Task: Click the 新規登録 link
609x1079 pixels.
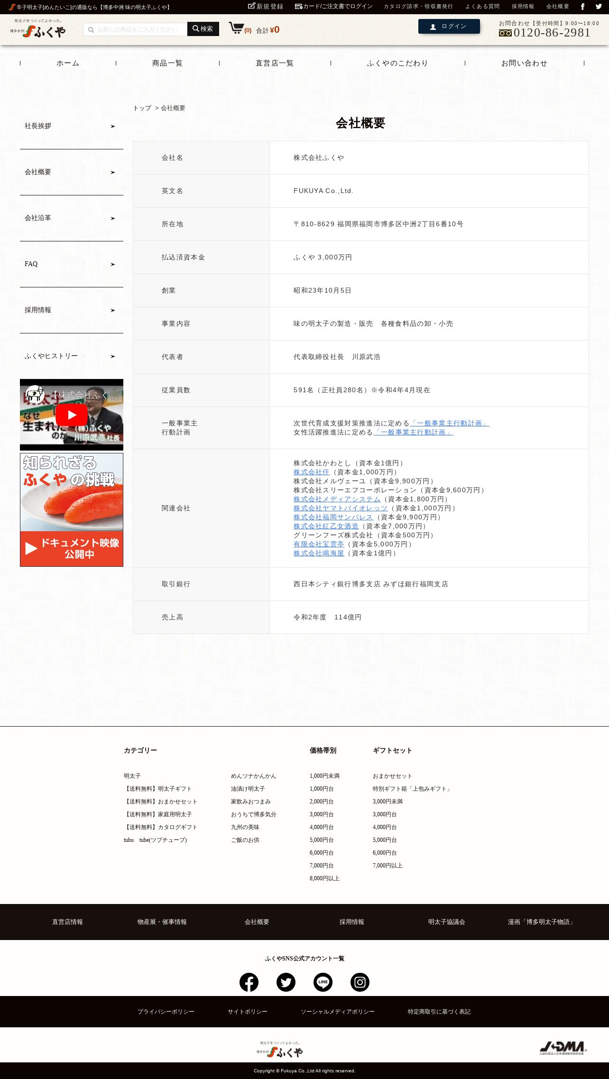Action: pos(266,7)
